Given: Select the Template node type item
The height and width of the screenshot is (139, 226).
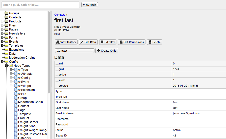Looking at the screenshot, I should 24,114.
